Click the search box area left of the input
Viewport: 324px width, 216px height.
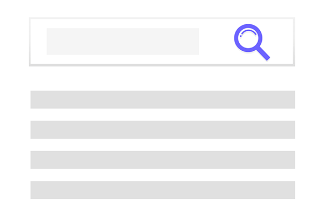click(39, 42)
